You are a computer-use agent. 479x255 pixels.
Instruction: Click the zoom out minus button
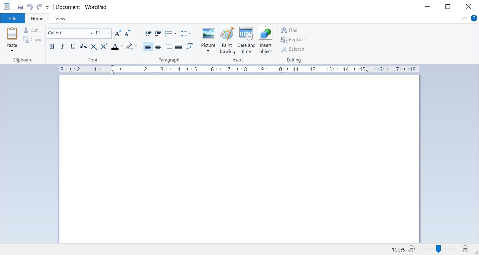coord(411,249)
